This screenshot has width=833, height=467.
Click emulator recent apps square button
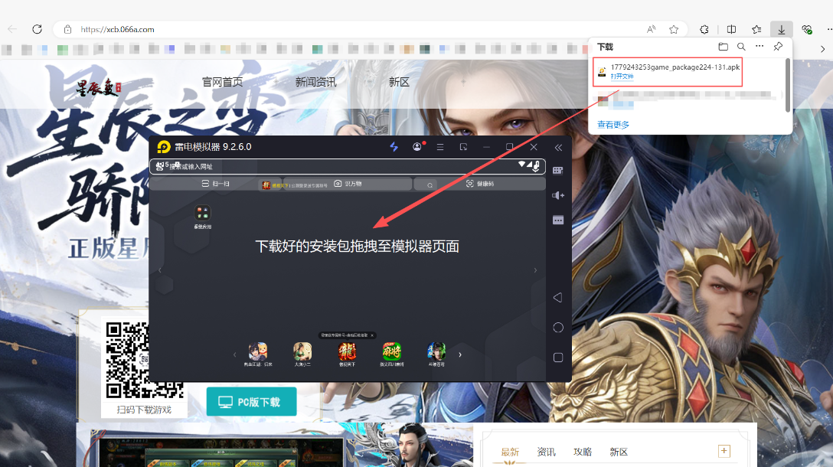click(x=558, y=358)
